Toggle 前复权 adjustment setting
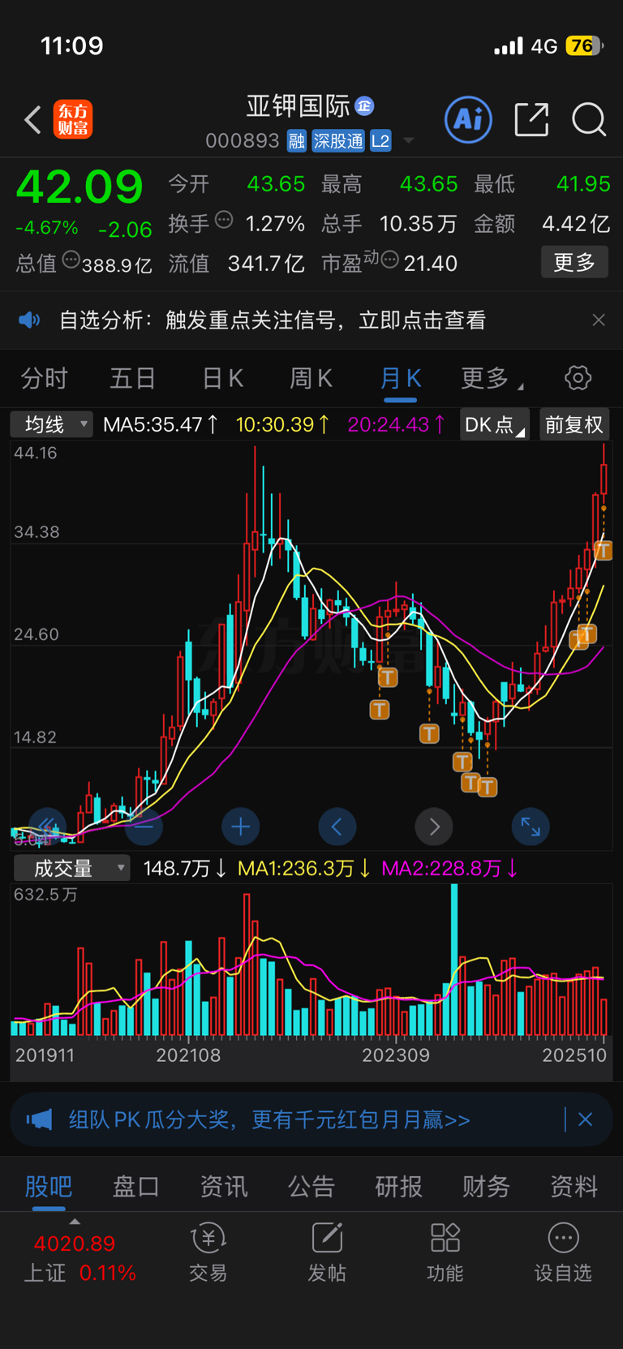Viewport: 623px width, 1349px height. [x=574, y=424]
